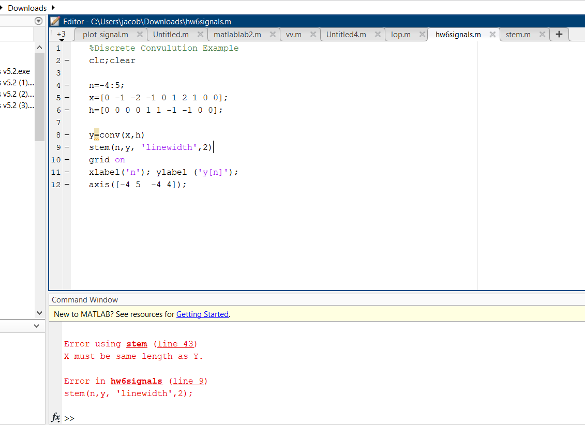This screenshot has width=585, height=425.
Task: Open the Untitled4.m tab
Action: 345,34
